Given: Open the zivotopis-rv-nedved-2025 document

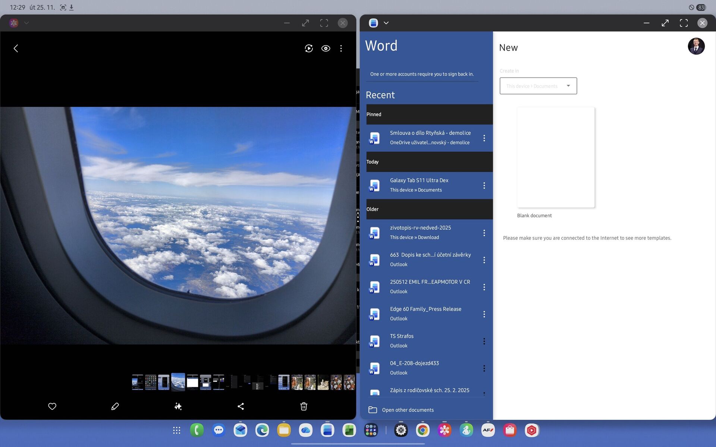Looking at the screenshot, I should [420, 232].
